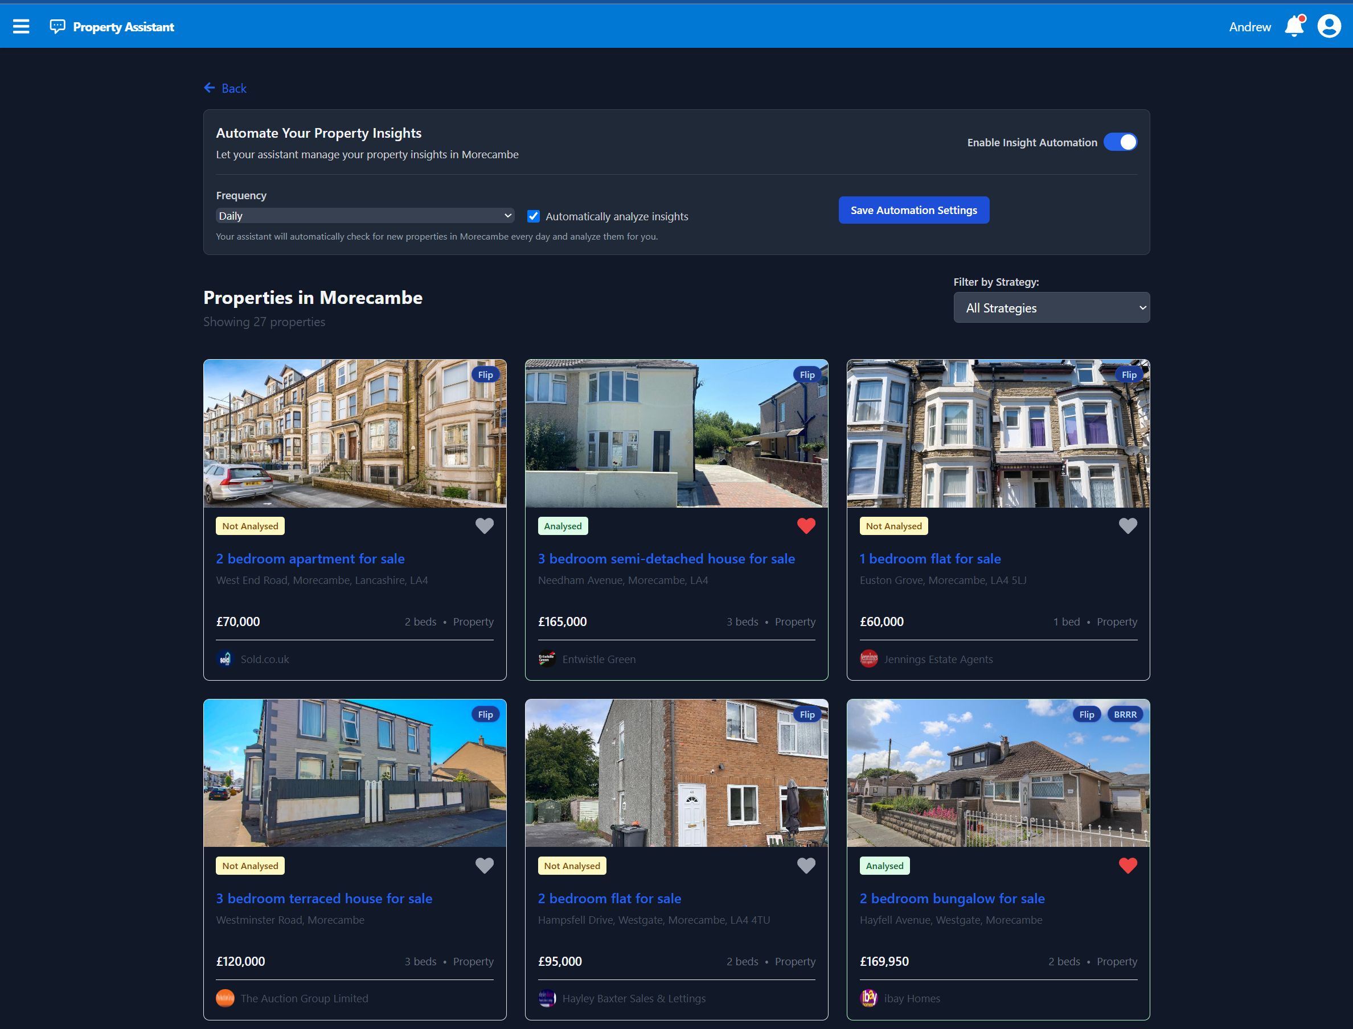Uncheck Automatically analyze insights checkbox

pos(533,216)
